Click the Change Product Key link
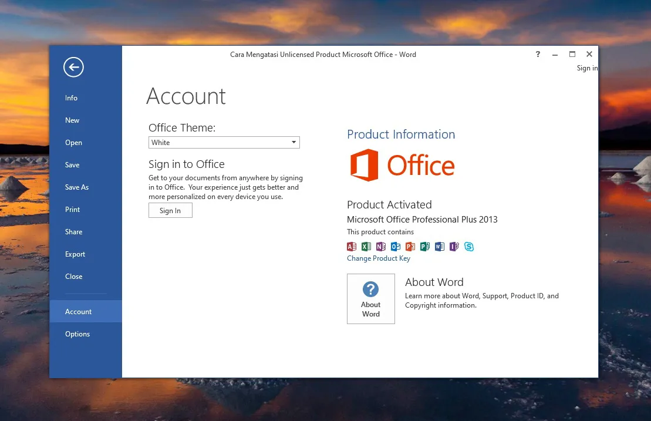 pyautogui.click(x=378, y=258)
